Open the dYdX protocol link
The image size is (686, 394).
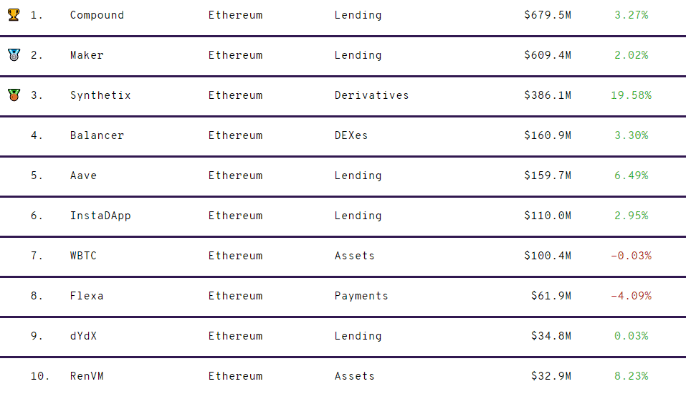pos(83,336)
